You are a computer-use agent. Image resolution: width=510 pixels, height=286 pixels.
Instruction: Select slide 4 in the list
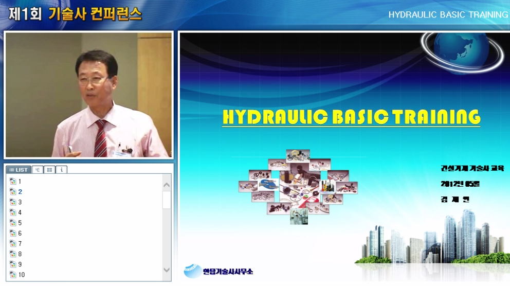pyautogui.click(x=20, y=212)
